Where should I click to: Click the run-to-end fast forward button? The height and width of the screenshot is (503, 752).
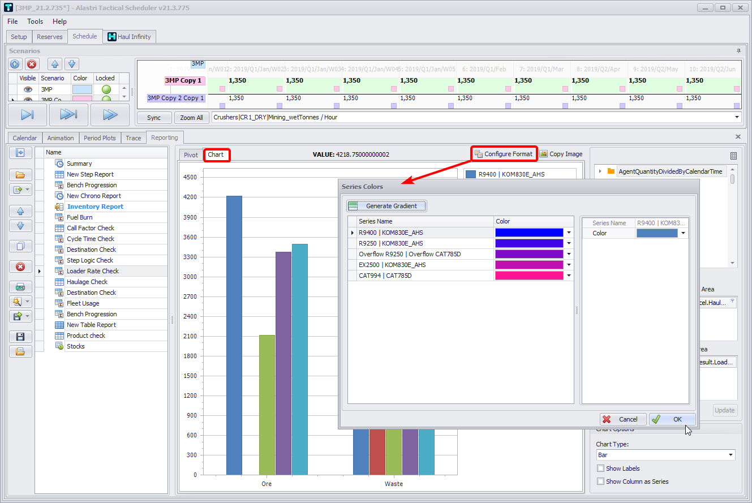coord(68,115)
